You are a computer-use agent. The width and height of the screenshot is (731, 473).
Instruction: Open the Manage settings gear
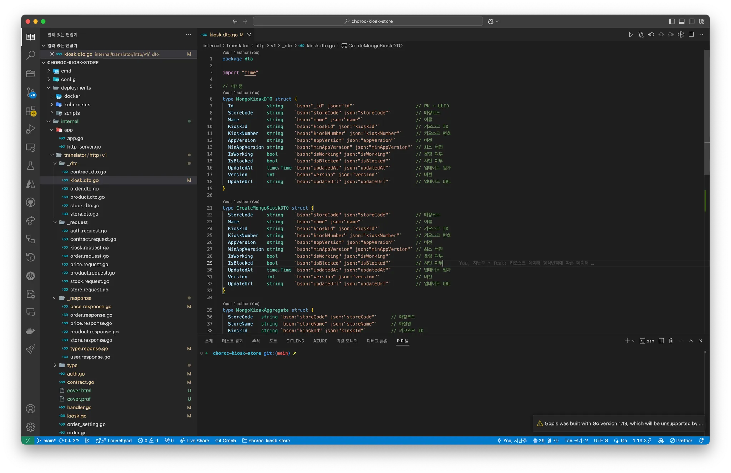[x=31, y=427]
